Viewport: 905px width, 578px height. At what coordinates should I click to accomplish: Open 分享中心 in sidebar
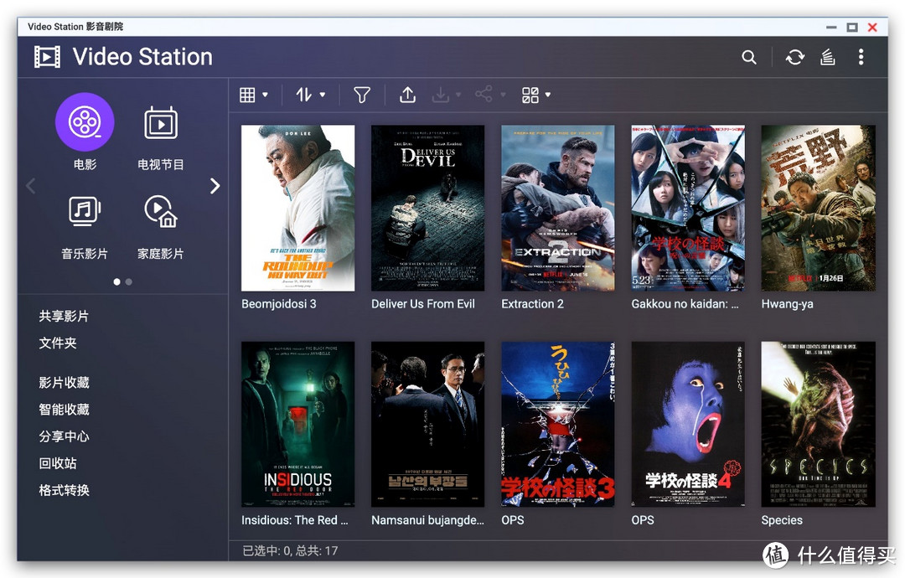(x=64, y=436)
